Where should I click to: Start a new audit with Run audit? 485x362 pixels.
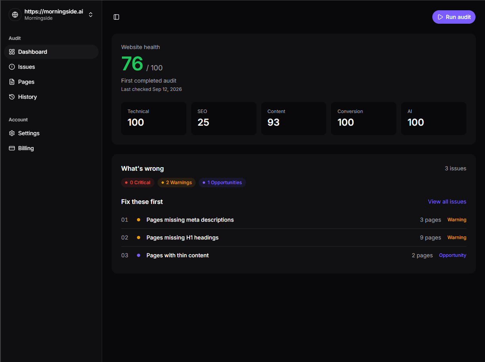point(454,17)
